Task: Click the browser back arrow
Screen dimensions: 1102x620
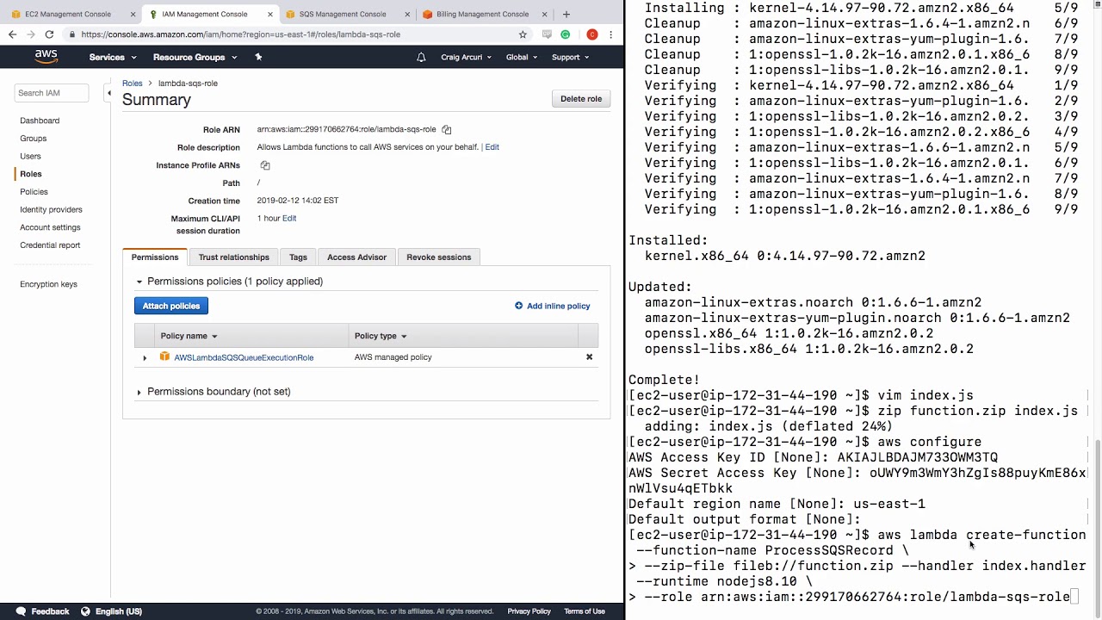Action: pos(12,34)
